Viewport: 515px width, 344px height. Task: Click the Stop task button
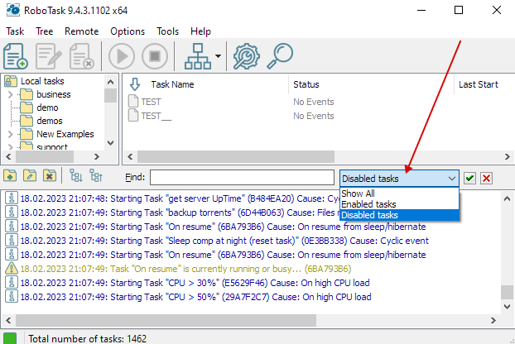153,56
